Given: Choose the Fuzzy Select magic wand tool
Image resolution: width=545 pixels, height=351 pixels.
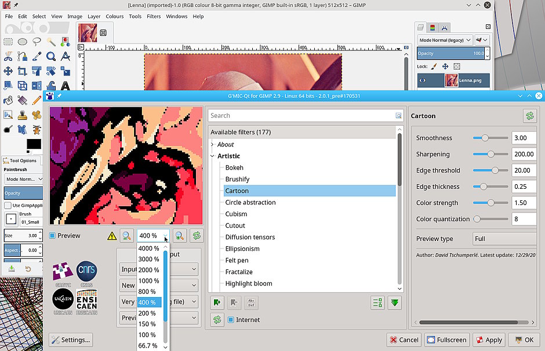Looking at the screenshot, I should point(51,42).
